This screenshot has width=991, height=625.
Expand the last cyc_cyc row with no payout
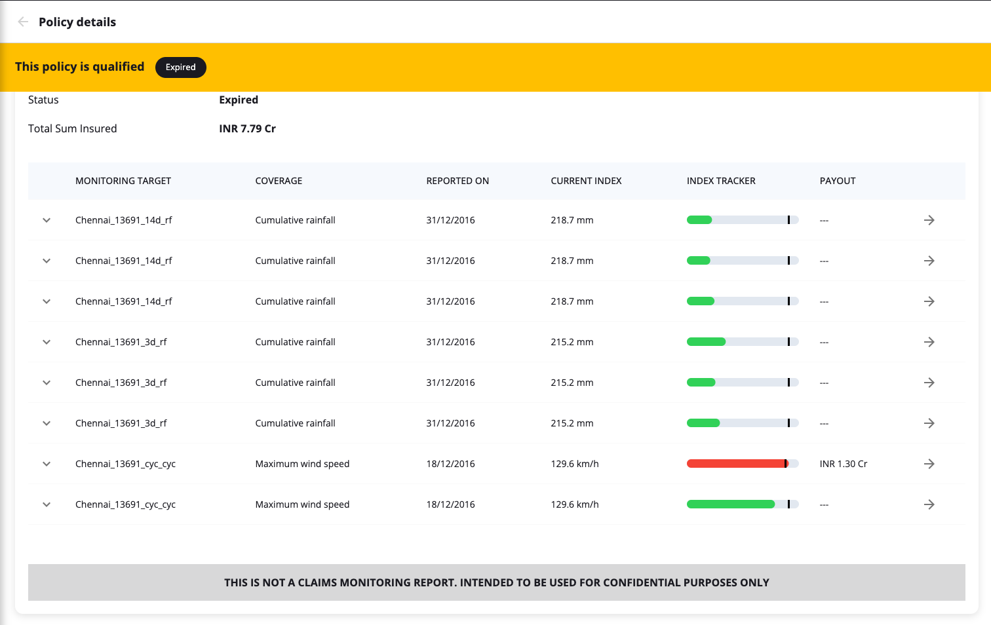(47, 504)
